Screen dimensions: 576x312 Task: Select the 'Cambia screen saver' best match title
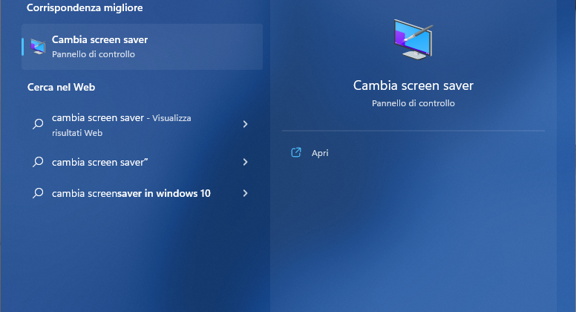[x=99, y=40]
